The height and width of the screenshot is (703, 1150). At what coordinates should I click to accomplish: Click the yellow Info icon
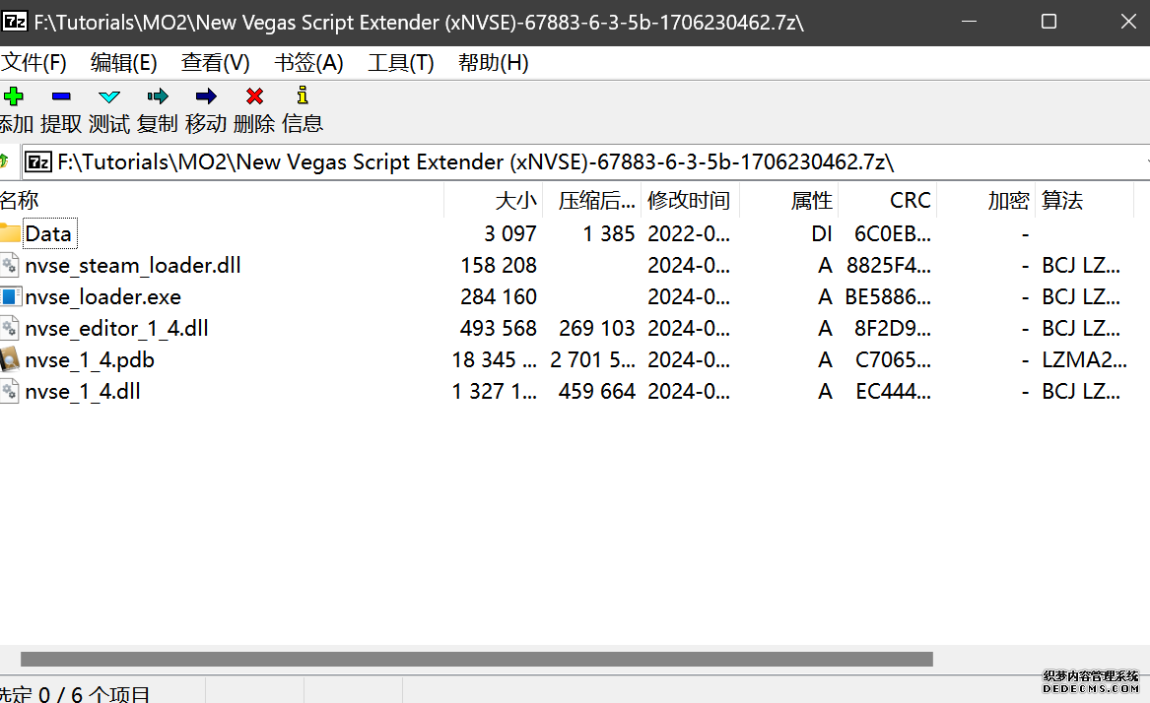pyautogui.click(x=303, y=96)
